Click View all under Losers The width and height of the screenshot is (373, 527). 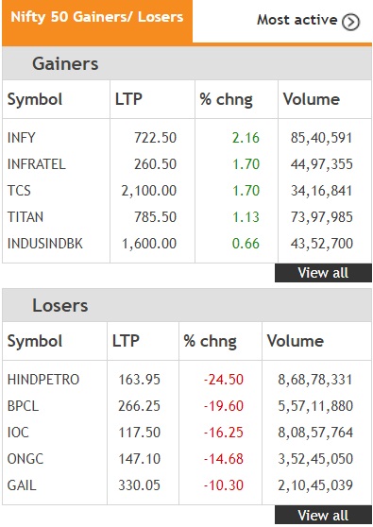point(323,515)
